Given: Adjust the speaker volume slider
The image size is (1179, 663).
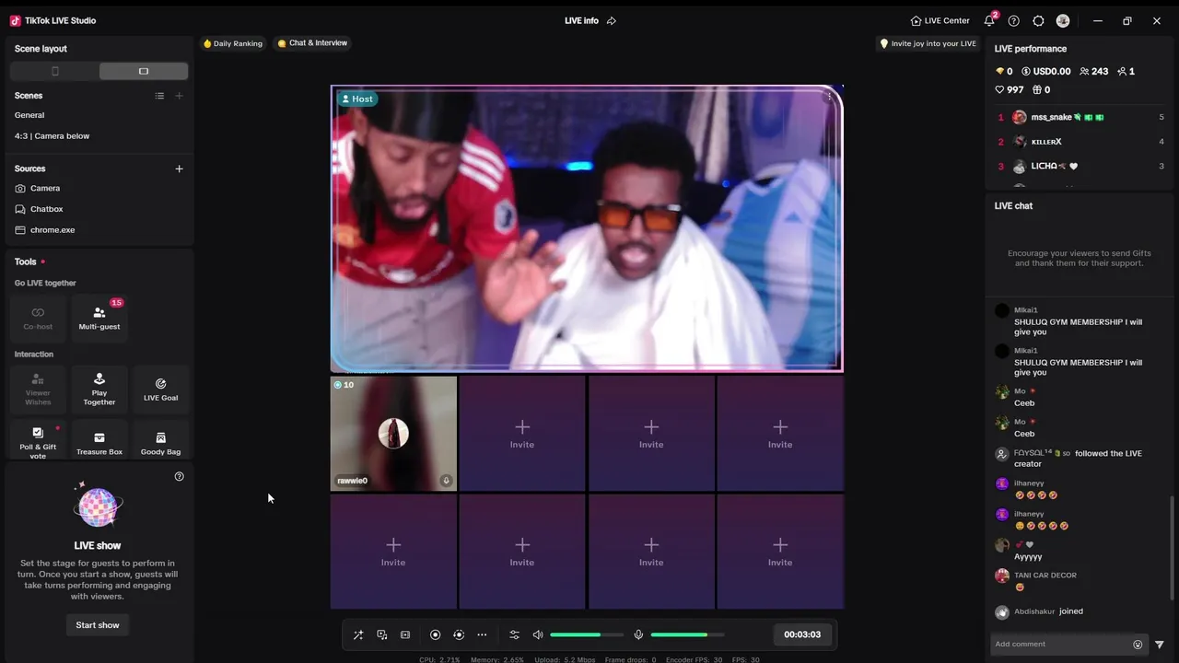Looking at the screenshot, I should coord(587,634).
